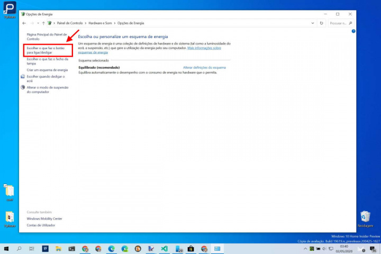Open Recycle Bin on the desktop

coord(365,216)
